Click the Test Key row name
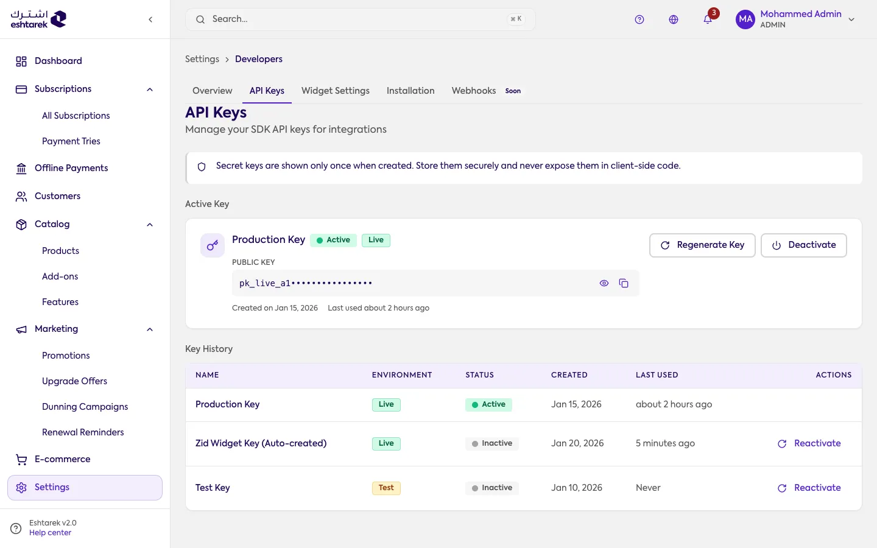Viewport: 877px width, 548px height. [x=213, y=488]
